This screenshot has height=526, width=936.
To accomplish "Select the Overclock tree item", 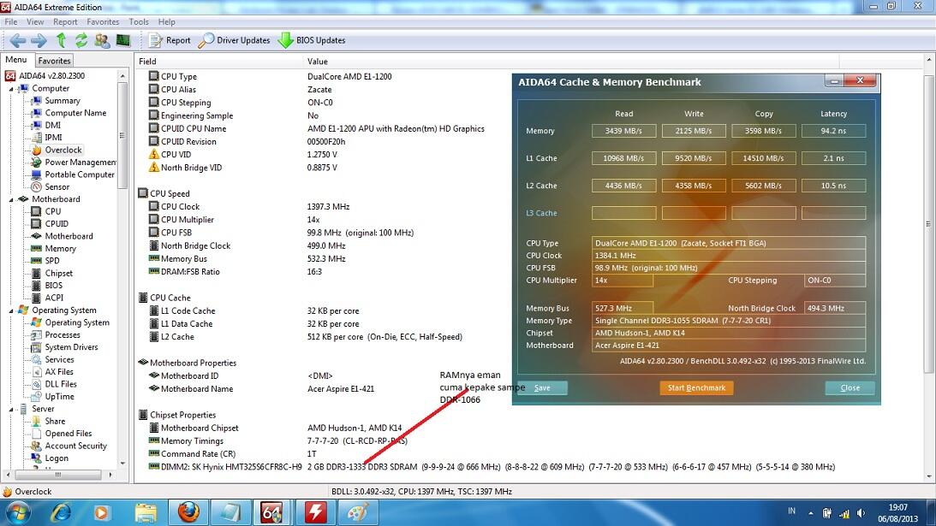I will [x=63, y=150].
